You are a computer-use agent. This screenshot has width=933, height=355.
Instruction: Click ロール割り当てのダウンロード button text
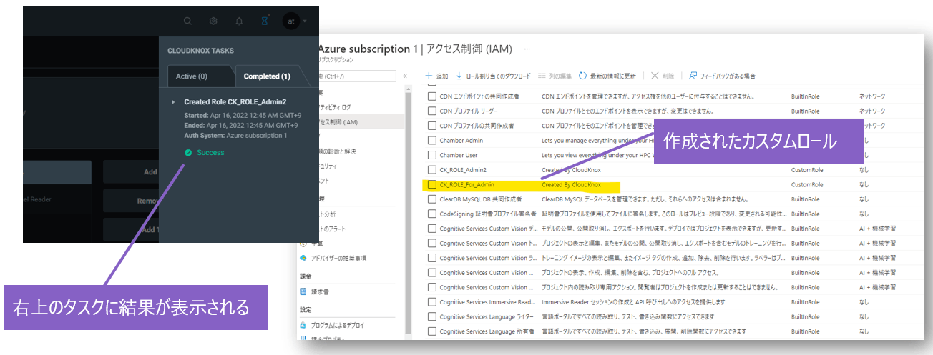pos(499,76)
